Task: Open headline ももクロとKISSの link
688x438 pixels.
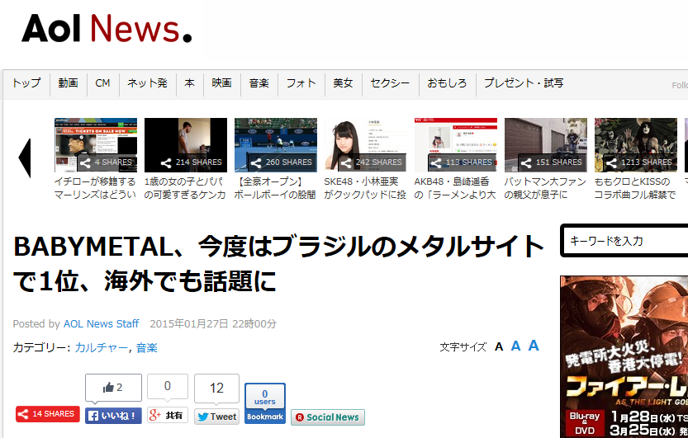Action: pos(635,188)
